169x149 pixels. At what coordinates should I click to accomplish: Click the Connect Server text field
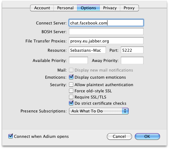(106, 23)
